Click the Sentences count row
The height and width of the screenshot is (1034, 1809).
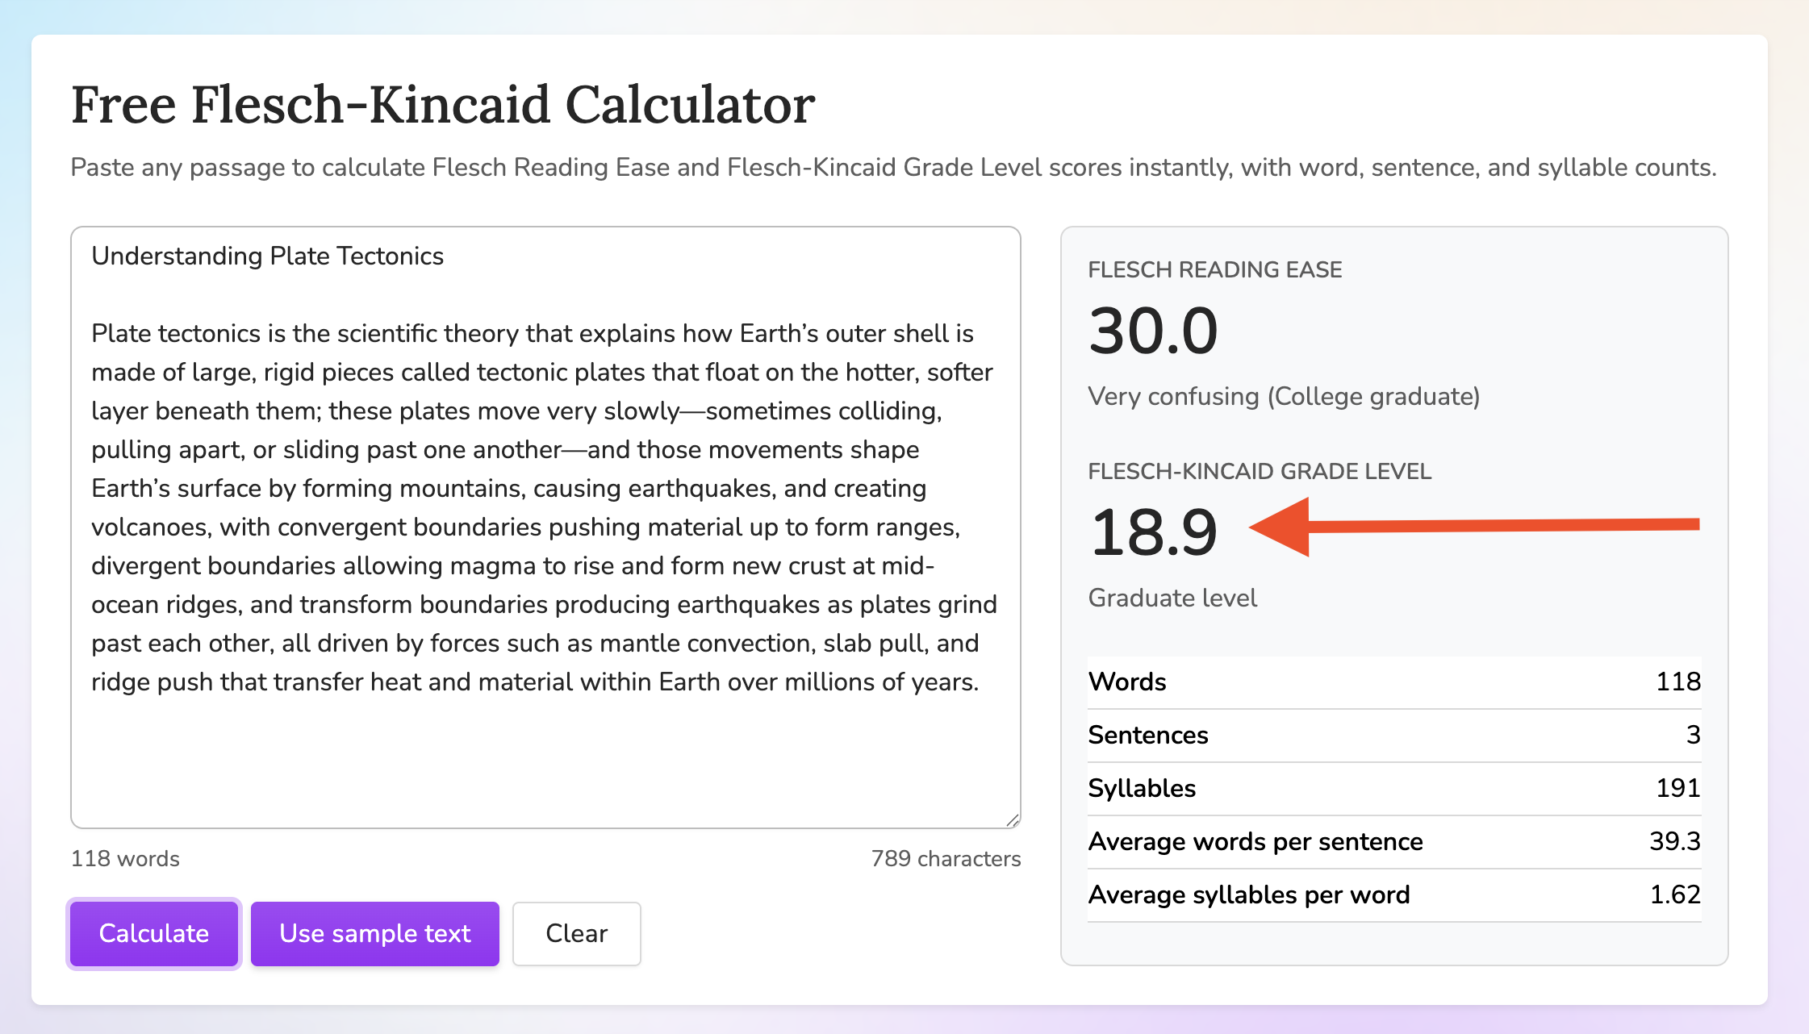coord(1393,736)
